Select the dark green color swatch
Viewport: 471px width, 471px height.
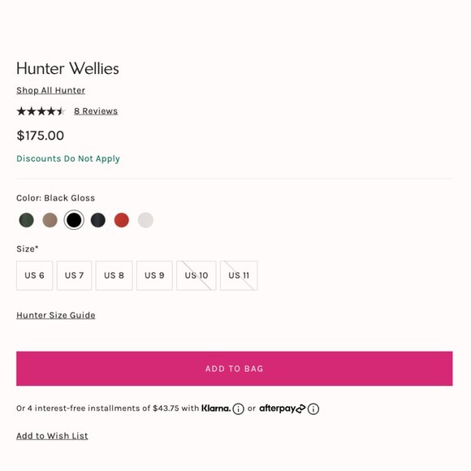pyautogui.click(x=27, y=220)
